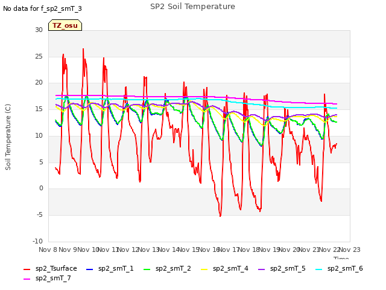Click the sp2_smT_6 legend label
Image resolution: width=386 pixels, height=290 pixels.
[345, 268]
